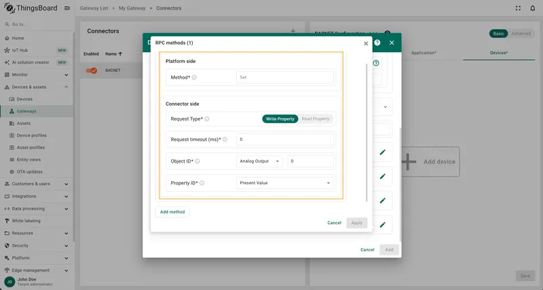Close the device dialog behind
This screenshot has width=543, height=290.
tap(392, 43)
